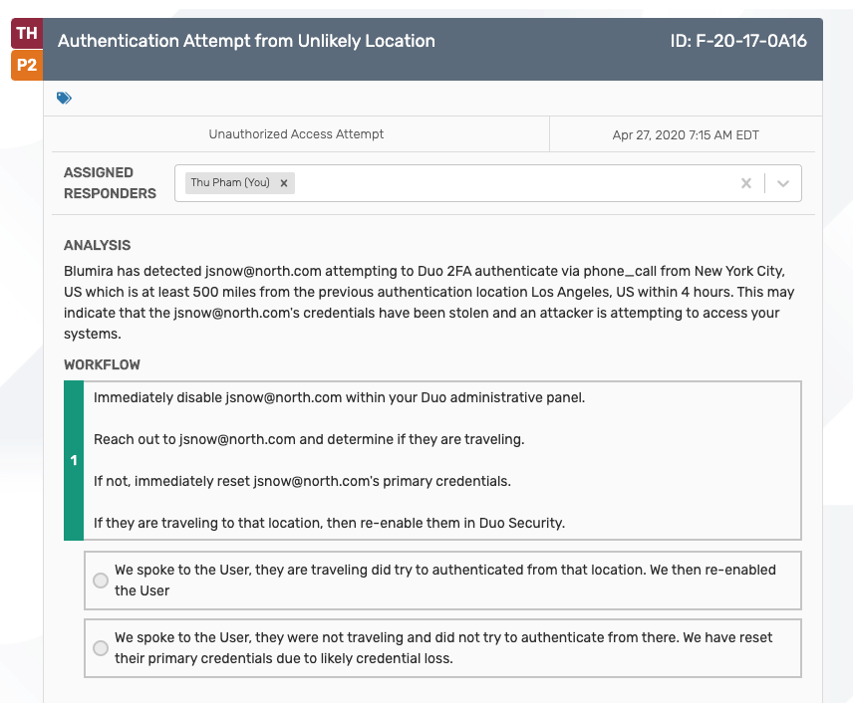Select the 'they are traveling' radio option

[101, 581]
